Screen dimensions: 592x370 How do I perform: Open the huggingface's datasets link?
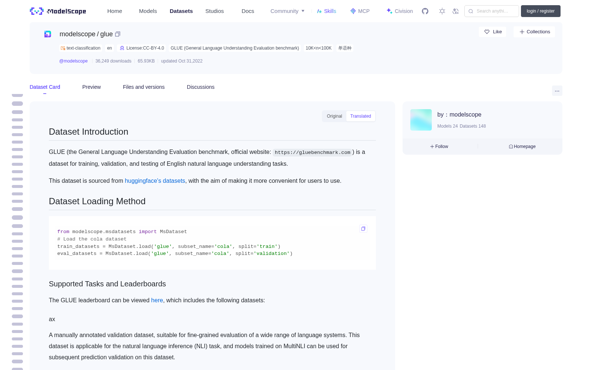155,181
